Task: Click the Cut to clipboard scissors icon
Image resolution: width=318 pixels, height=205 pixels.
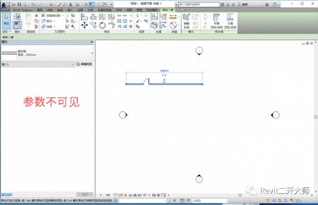Action: click(x=37, y=16)
